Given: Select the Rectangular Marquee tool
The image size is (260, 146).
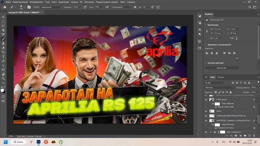Looking at the screenshot, I should click(x=3, y=21).
